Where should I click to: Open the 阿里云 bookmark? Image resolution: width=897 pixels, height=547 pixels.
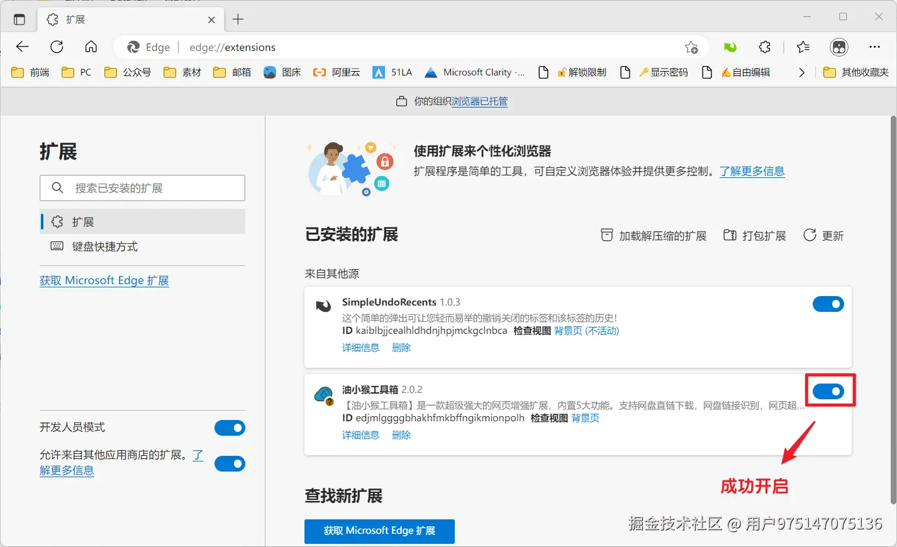coord(337,72)
